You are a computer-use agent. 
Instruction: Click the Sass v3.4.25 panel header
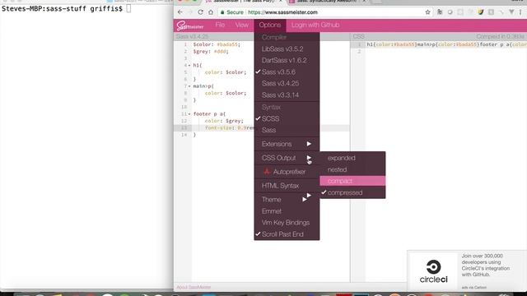click(x=192, y=36)
